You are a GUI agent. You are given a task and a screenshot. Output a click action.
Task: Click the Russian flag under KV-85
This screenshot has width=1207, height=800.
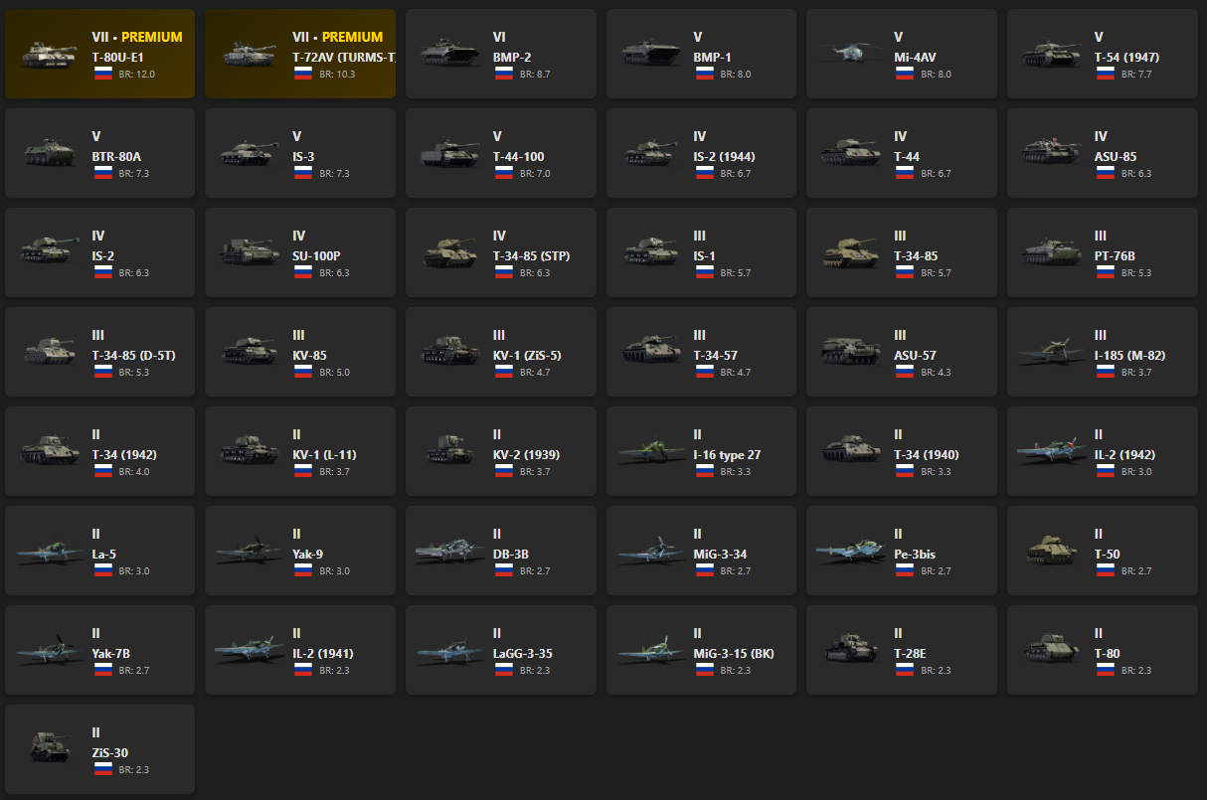[x=303, y=372]
